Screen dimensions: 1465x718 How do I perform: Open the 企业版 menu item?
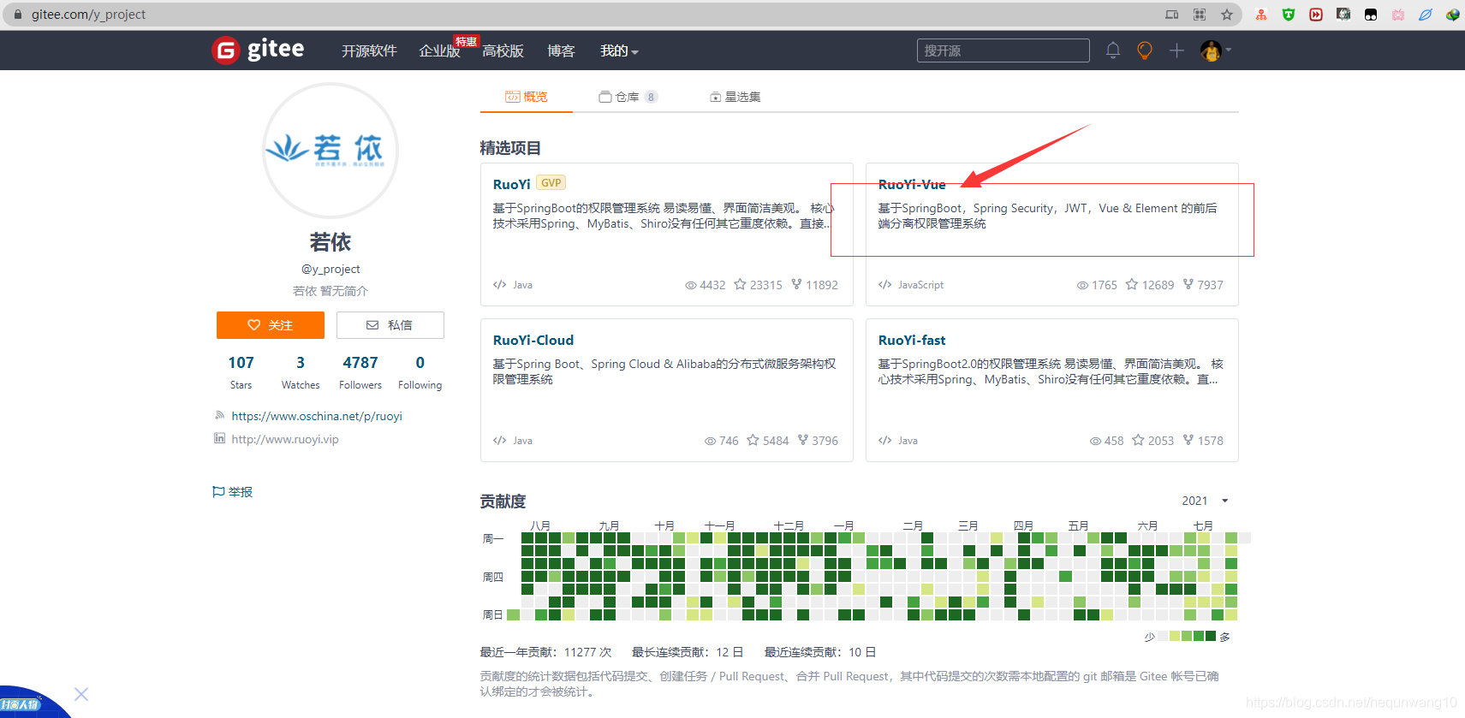(x=440, y=51)
